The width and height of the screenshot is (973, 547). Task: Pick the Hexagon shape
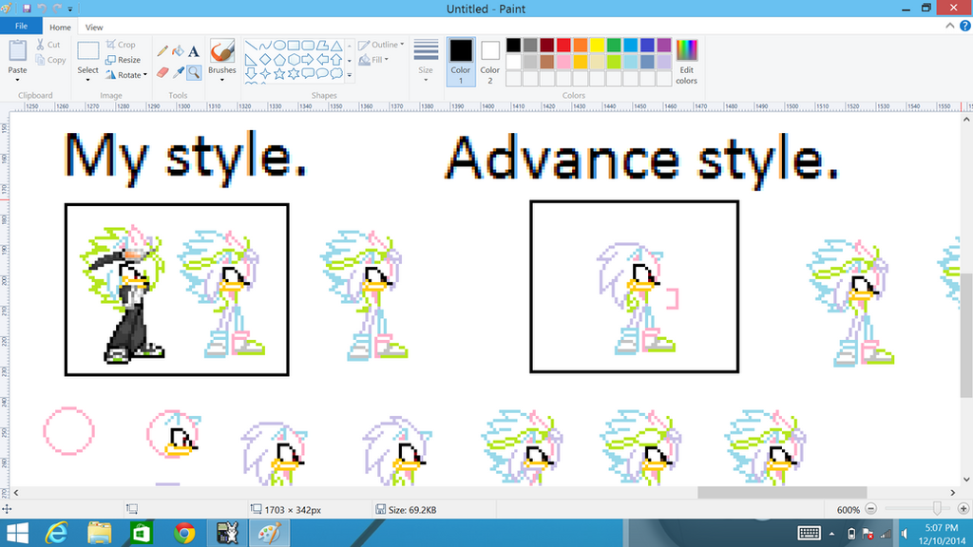(x=294, y=60)
